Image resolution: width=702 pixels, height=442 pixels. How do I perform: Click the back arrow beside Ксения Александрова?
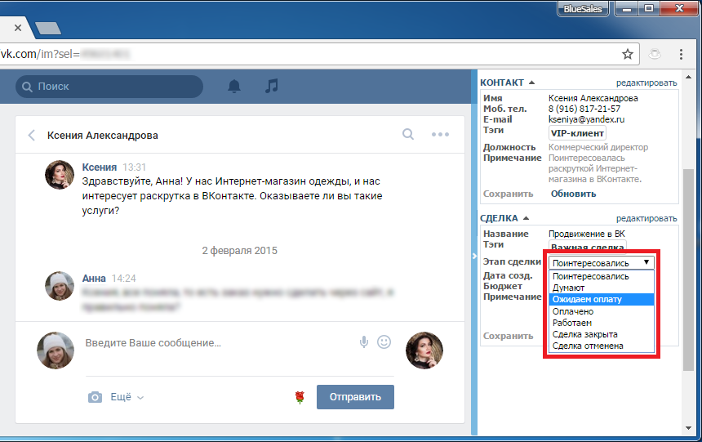point(32,136)
